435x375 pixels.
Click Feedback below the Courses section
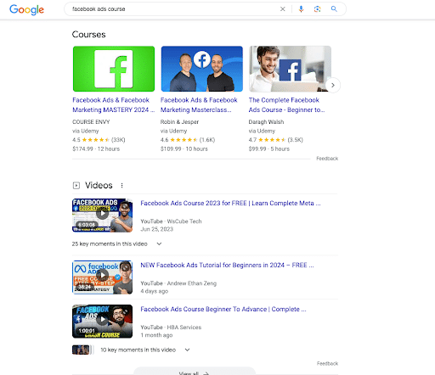pyautogui.click(x=327, y=159)
